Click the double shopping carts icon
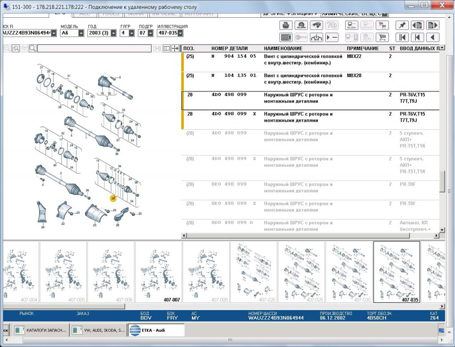Image resolution: width=455 pixels, height=347 pixels. (382, 25)
